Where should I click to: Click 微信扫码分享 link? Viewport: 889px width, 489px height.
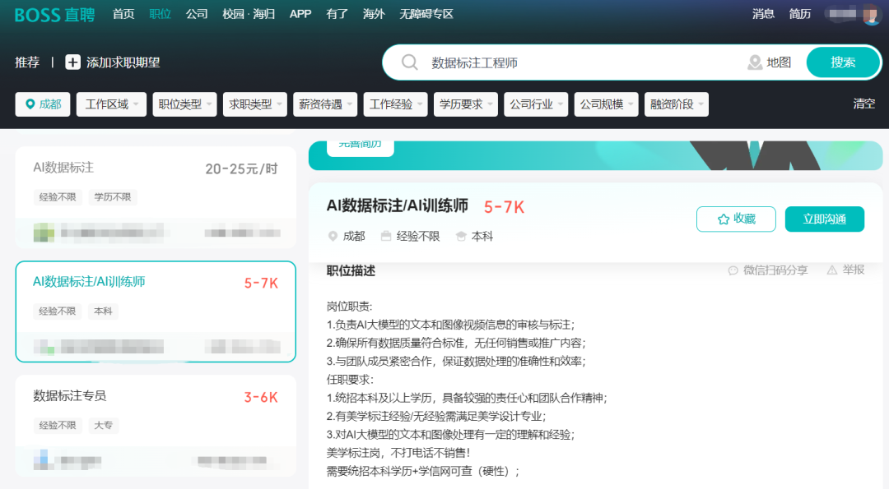pos(775,270)
